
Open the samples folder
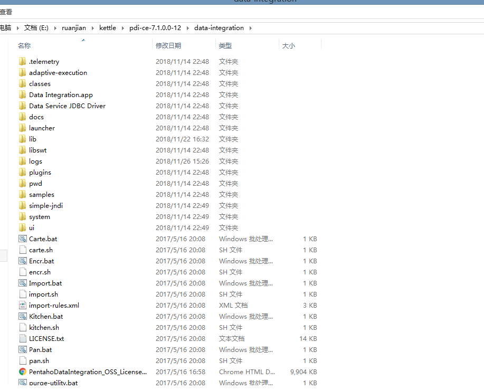[x=42, y=194]
